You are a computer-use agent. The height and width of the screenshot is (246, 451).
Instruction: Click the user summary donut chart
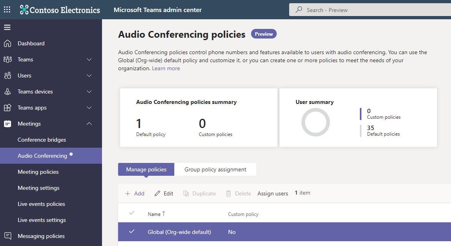pyautogui.click(x=316, y=122)
